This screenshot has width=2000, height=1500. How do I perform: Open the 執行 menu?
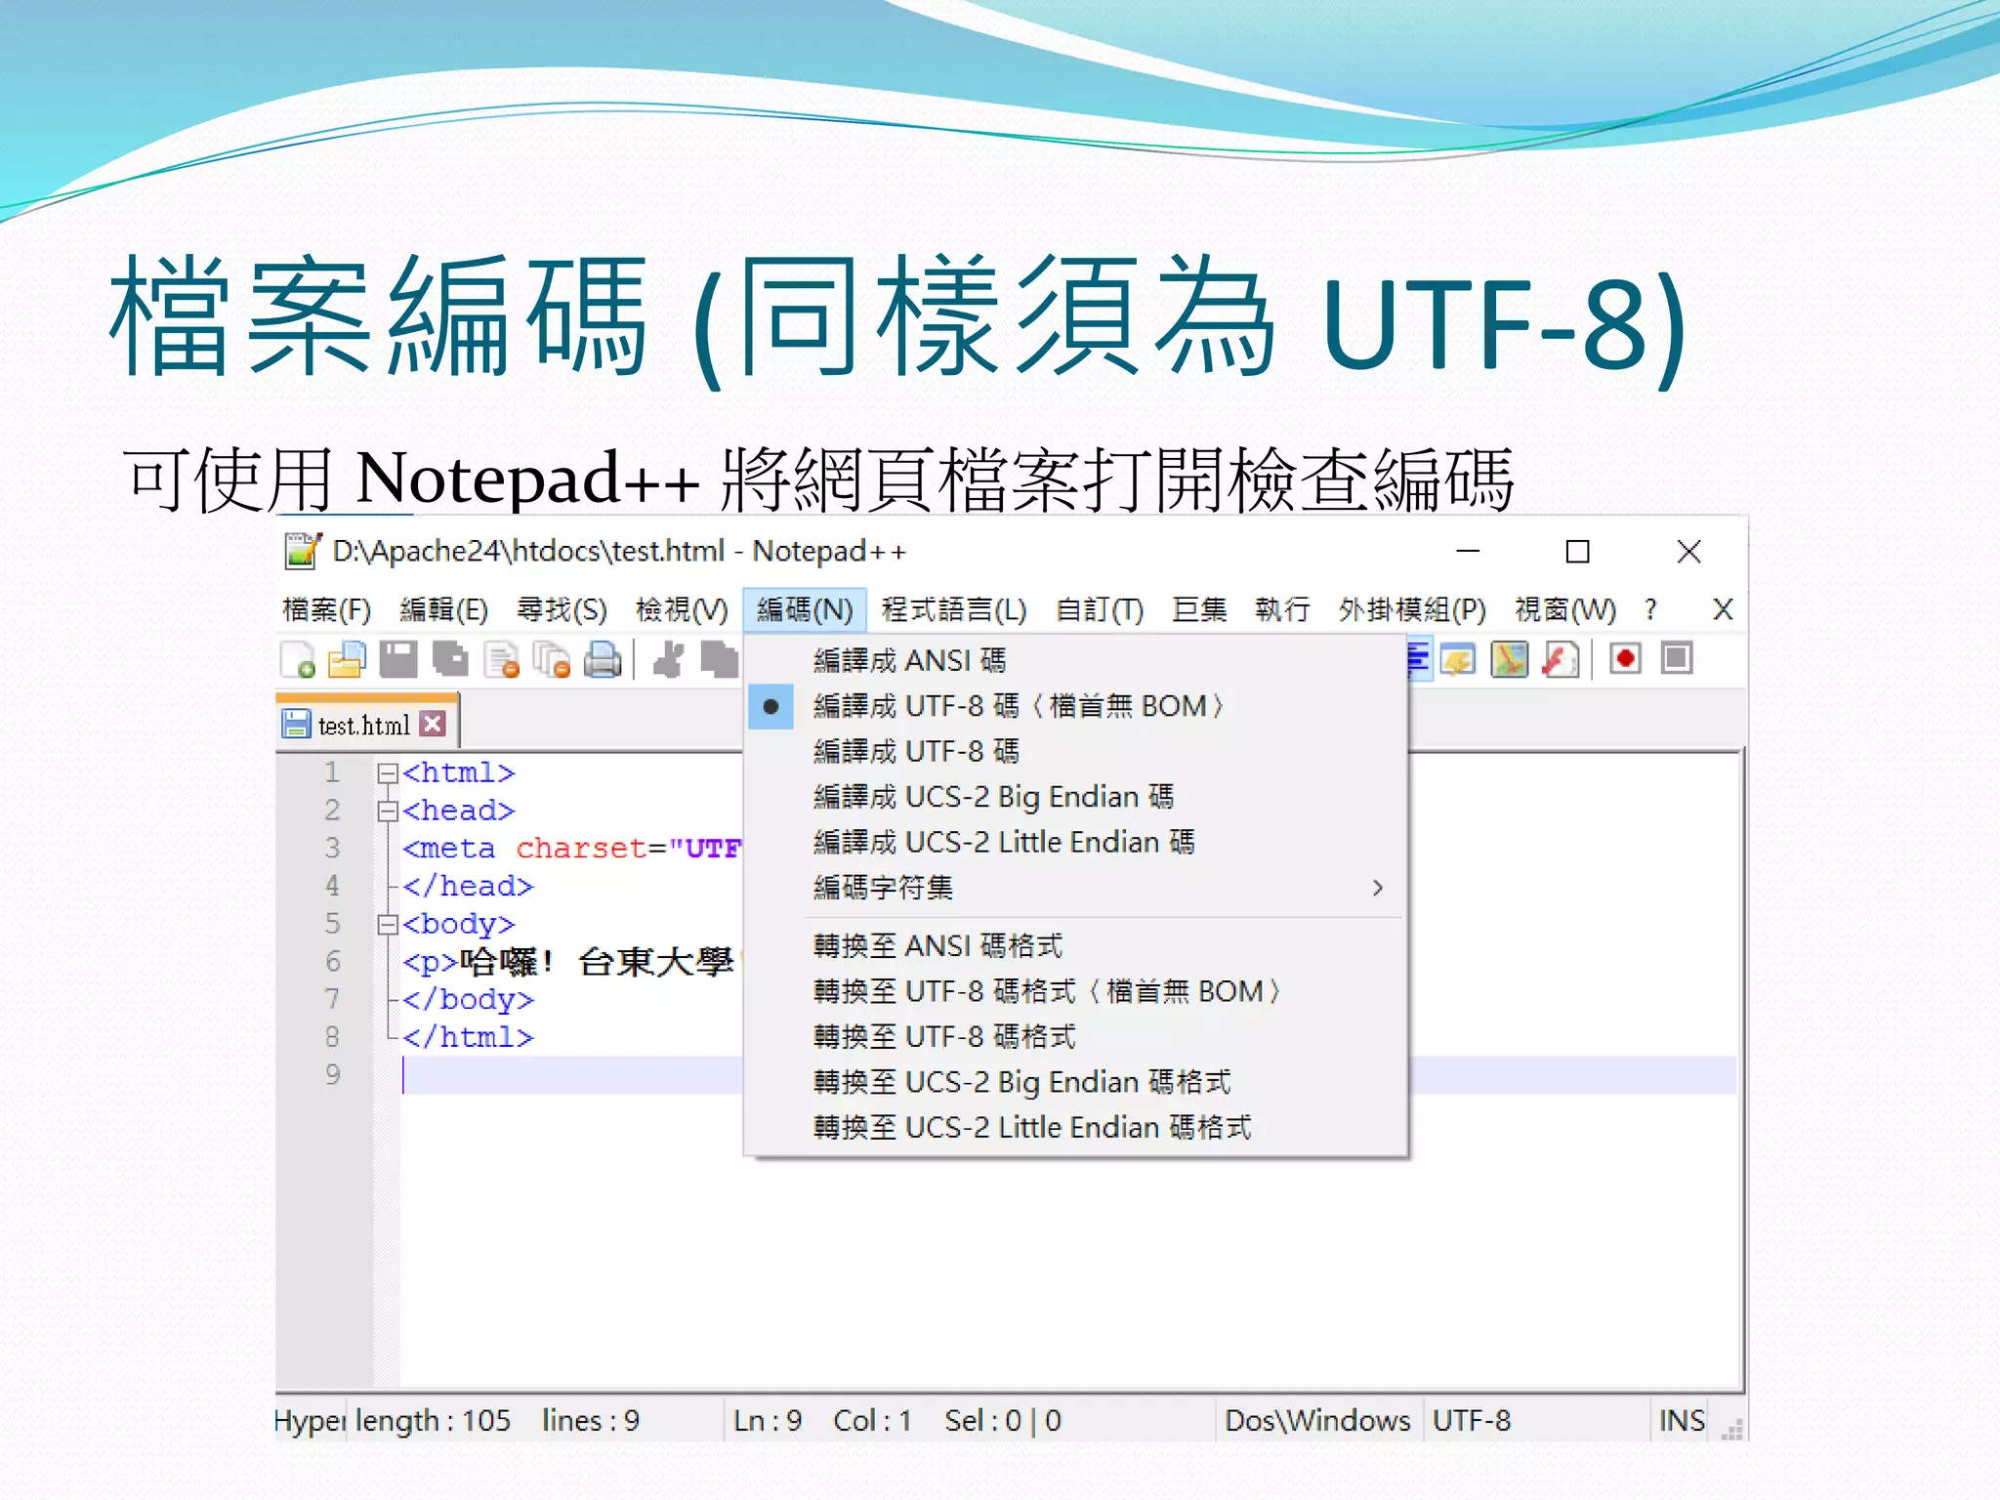1282,610
